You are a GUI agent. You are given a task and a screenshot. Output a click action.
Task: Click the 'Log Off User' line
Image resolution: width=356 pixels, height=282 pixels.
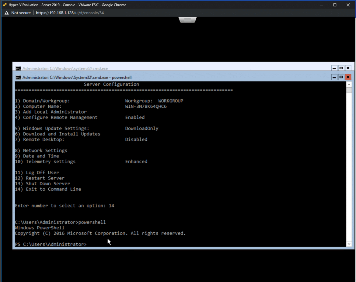click(x=37, y=172)
